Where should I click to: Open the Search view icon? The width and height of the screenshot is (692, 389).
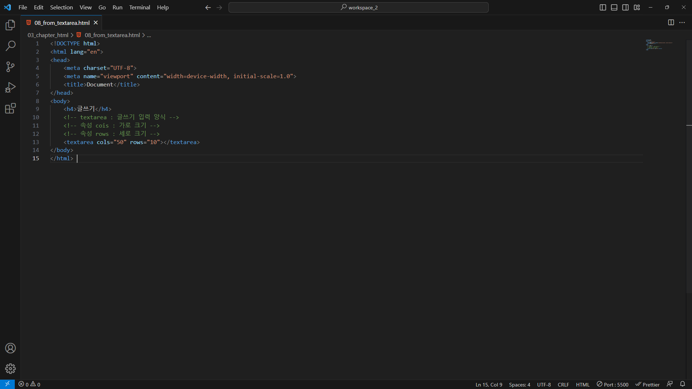(x=10, y=46)
